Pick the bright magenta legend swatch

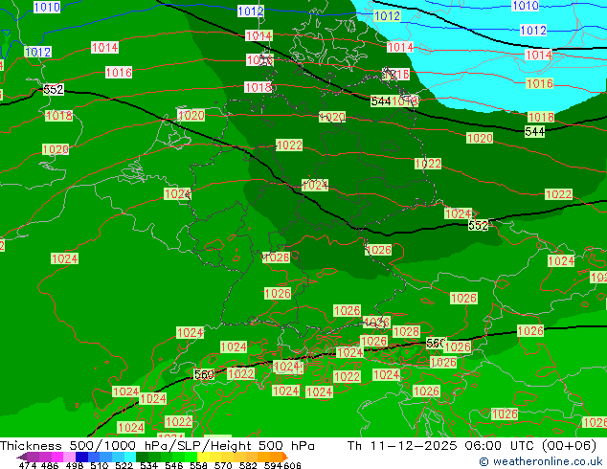pos(57,457)
